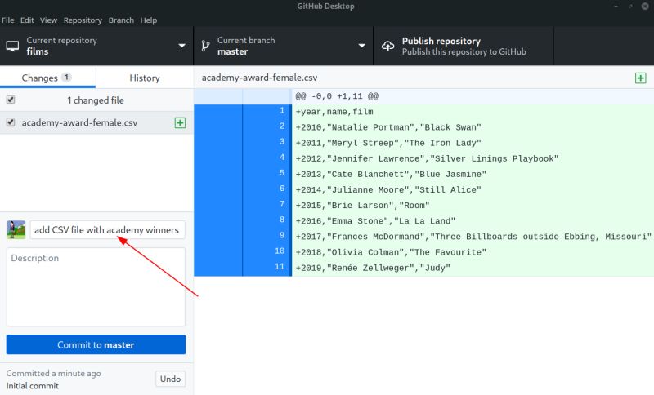654x395 pixels.
Task: Click the cloud upload Publish repository icon
Action: (387, 47)
